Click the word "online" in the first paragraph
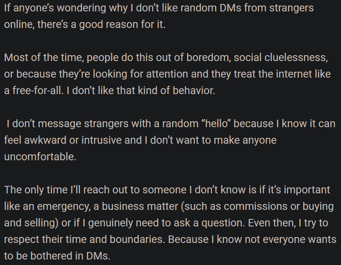Viewport: 341px width, 265px height. [19, 25]
